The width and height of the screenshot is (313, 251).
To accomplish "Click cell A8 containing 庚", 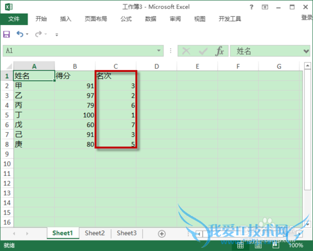I will click(x=34, y=144).
